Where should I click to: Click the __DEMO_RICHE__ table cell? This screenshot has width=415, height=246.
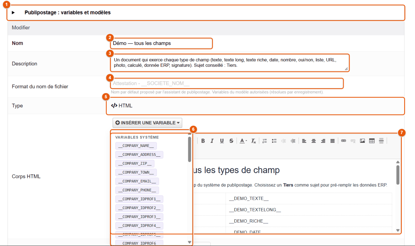coord(309,221)
